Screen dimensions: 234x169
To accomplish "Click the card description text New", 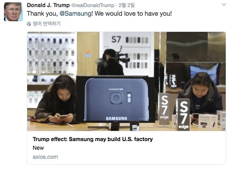I will tap(38, 148).
